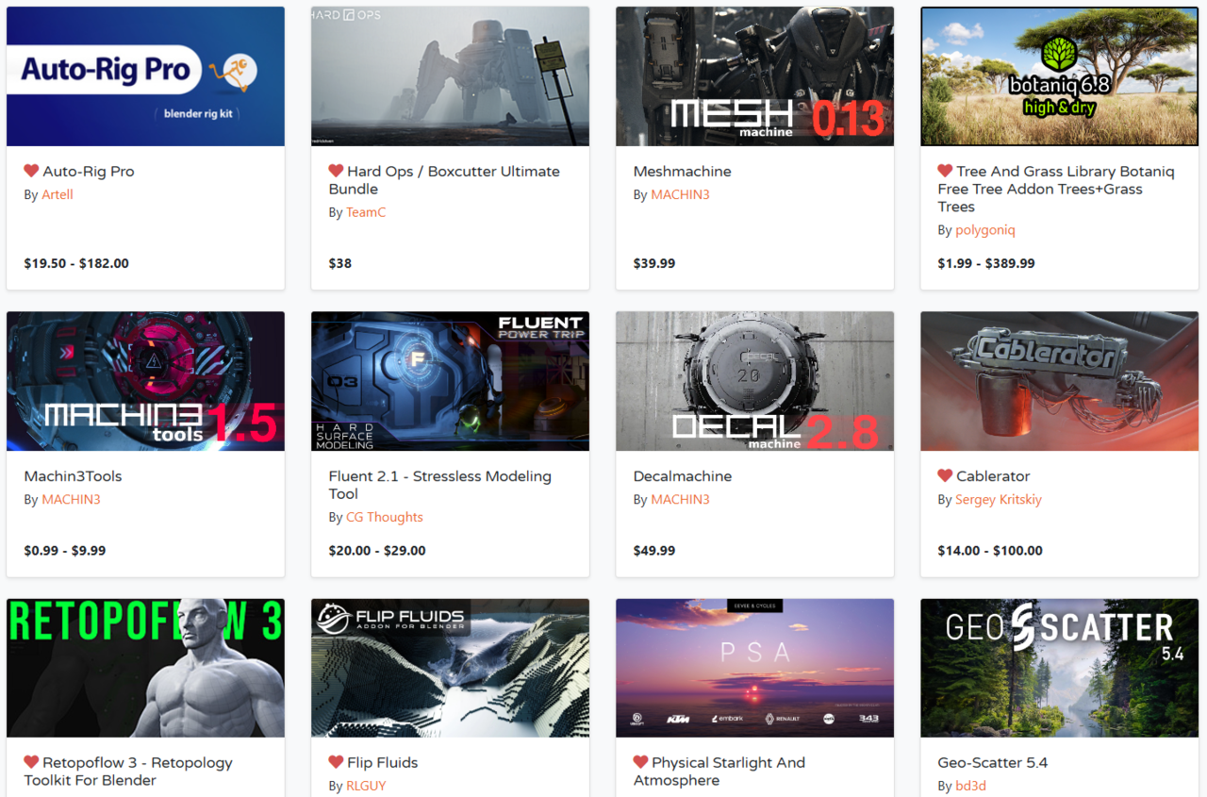The height and width of the screenshot is (797, 1207).
Task: Open the Decal machine 2.8 thumbnail
Action: pyautogui.click(x=754, y=381)
